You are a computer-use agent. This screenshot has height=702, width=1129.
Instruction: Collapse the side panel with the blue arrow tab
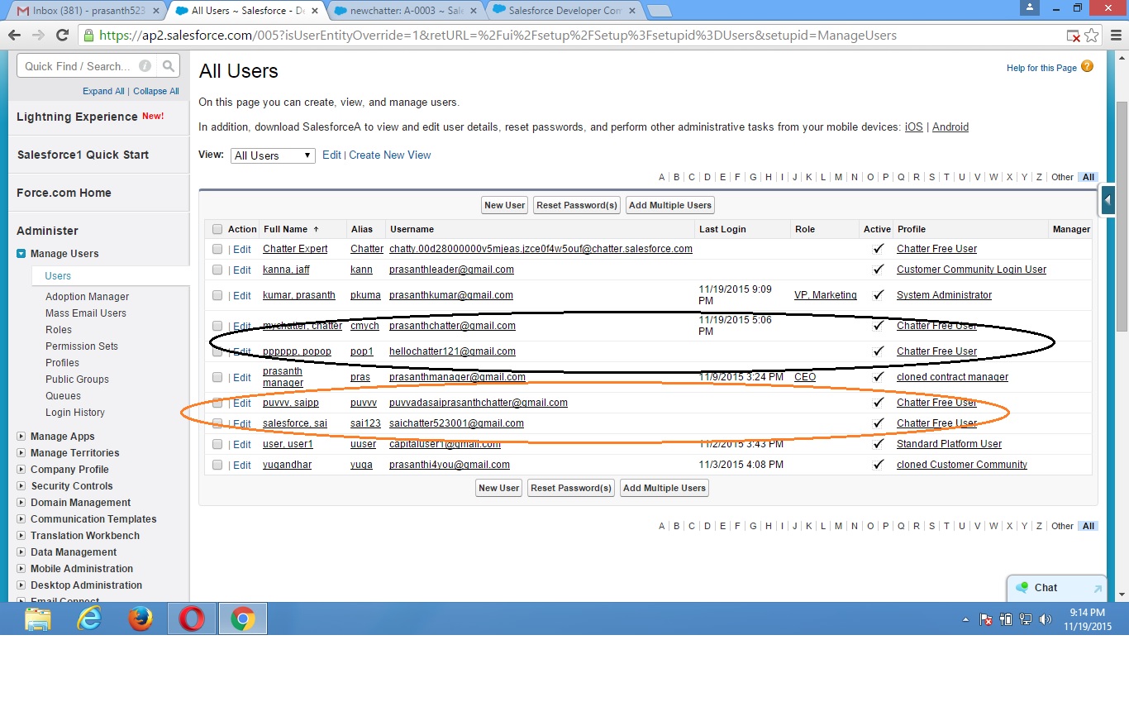1108,200
